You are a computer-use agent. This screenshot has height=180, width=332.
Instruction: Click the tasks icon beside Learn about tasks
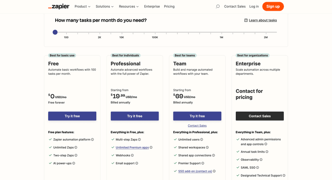pos(246,20)
